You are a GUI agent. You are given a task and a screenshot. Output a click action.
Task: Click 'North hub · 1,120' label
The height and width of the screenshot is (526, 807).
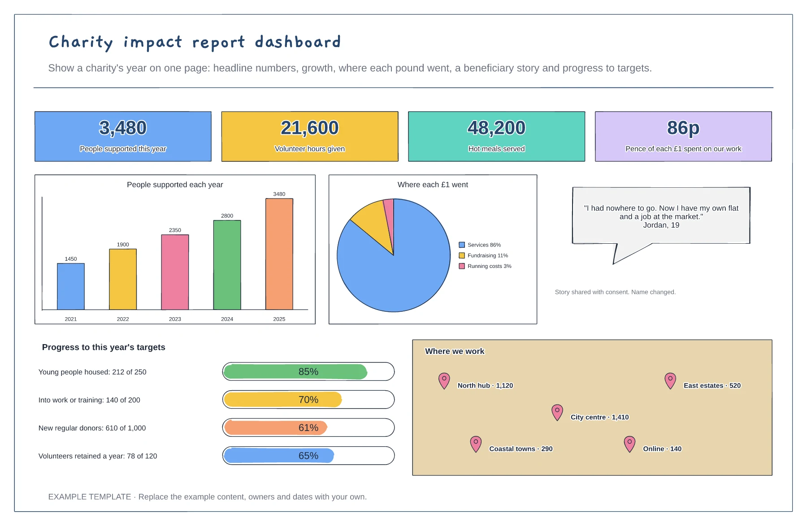pos(485,385)
